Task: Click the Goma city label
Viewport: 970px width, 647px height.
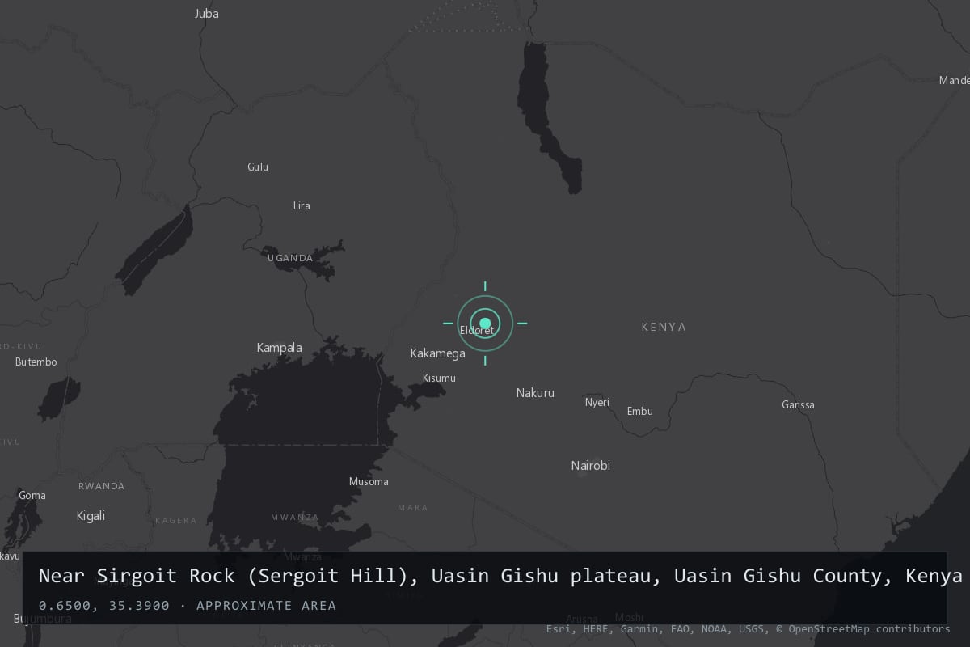Action: click(x=32, y=496)
